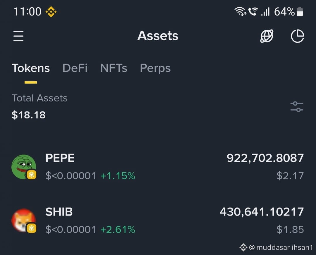Tap the Binance logo in status bar
Viewport: 316px width, 255px height.
51,12
